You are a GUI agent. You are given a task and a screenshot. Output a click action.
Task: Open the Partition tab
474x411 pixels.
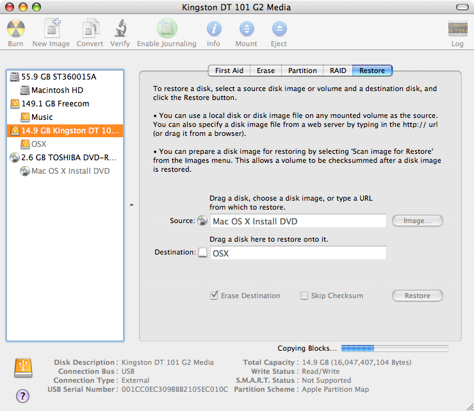click(302, 71)
